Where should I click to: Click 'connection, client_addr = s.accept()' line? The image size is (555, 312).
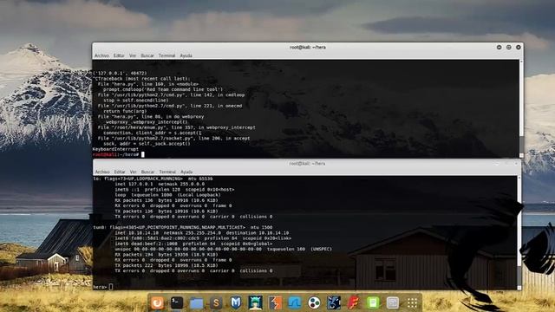pyautogui.click(x=153, y=133)
